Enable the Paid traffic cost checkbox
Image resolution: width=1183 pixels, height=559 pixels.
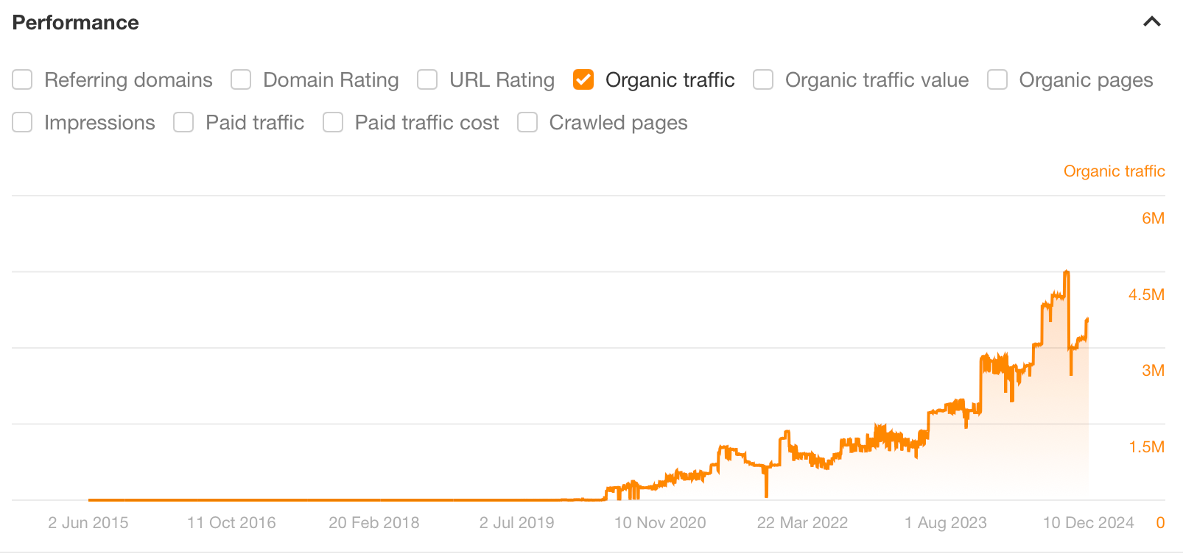[333, 122]
